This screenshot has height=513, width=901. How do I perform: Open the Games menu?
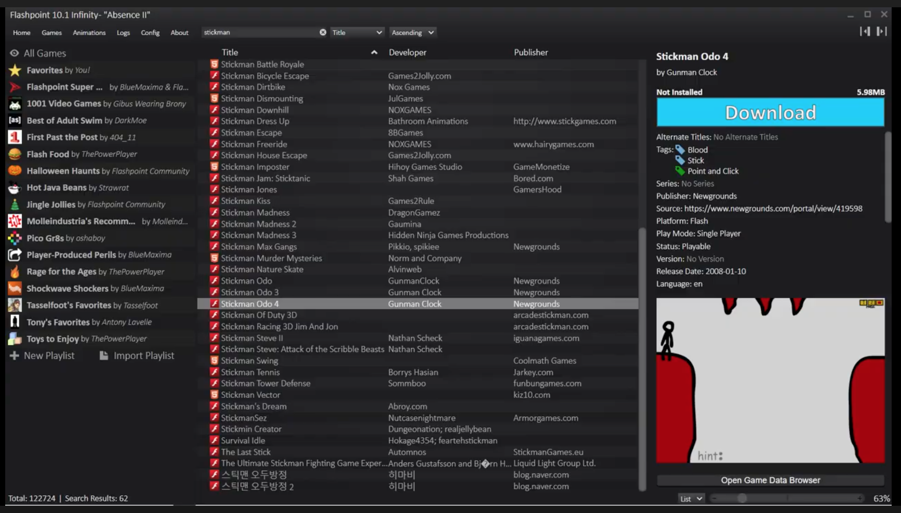click(x=51, y=32)
